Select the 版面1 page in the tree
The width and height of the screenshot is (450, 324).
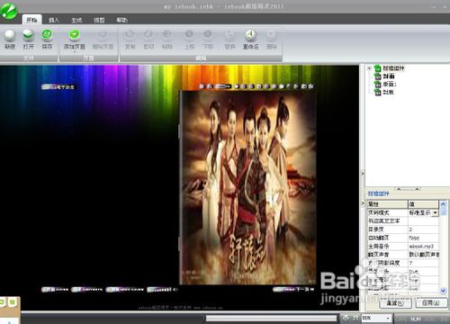[390, 85]
